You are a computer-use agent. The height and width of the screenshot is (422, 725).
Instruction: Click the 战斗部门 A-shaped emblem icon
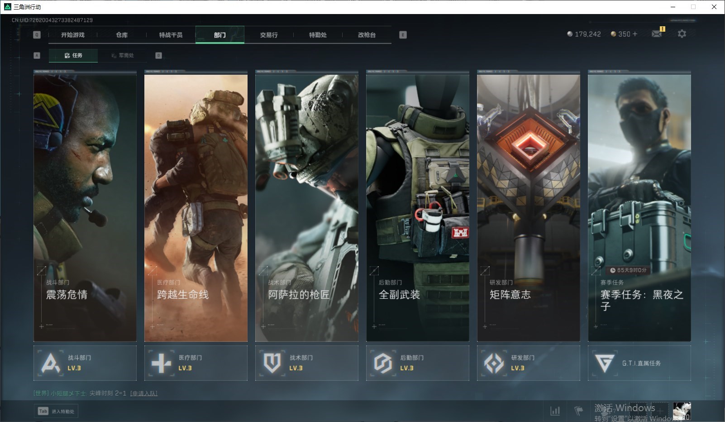pyautogui.click(x=51, y=363)
